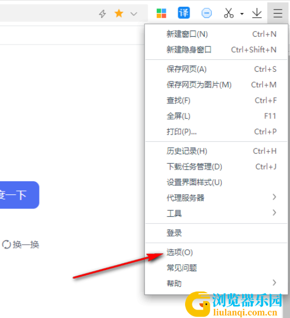Click the hamburger main menu icon

278,14
